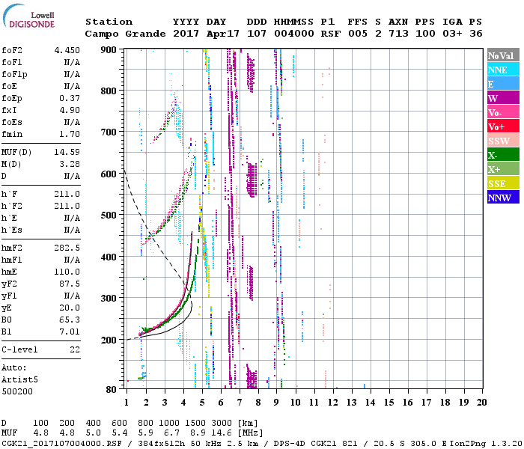Image resolution: width=524 pixels, height=449 pixels.
Task: Select the No Val legend swatch
Action: (x=503, y=55)
